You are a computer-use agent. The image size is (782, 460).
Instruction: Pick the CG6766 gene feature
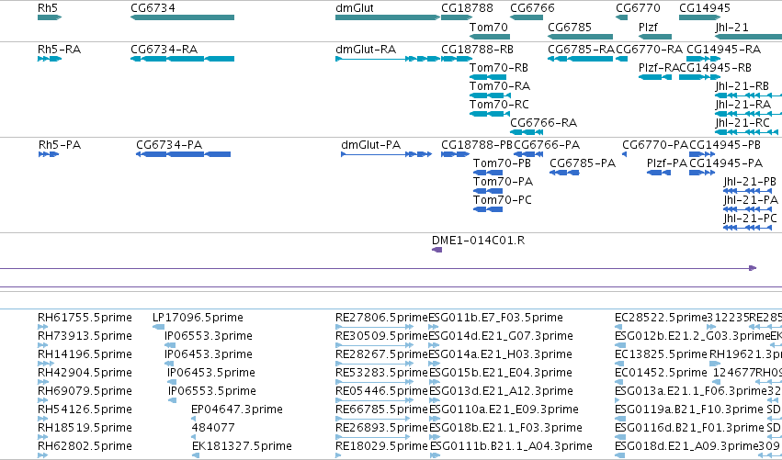pyautogui.click(x=527, y=17)
